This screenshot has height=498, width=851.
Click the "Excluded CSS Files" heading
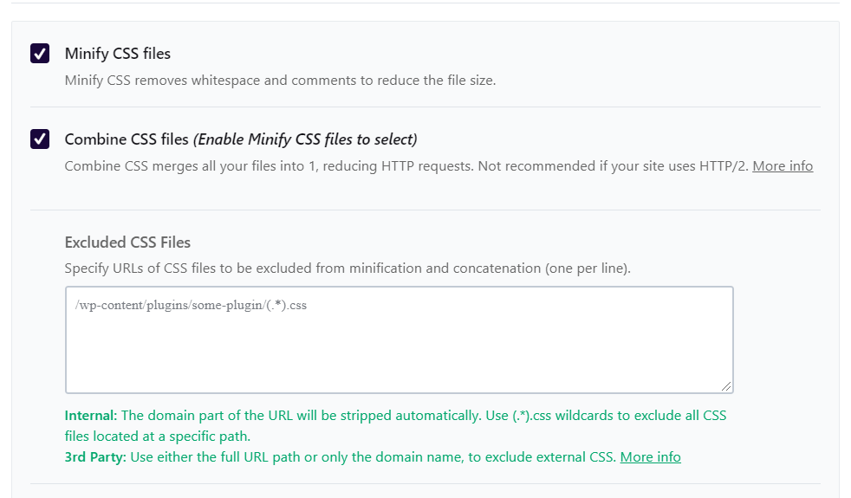127,242
